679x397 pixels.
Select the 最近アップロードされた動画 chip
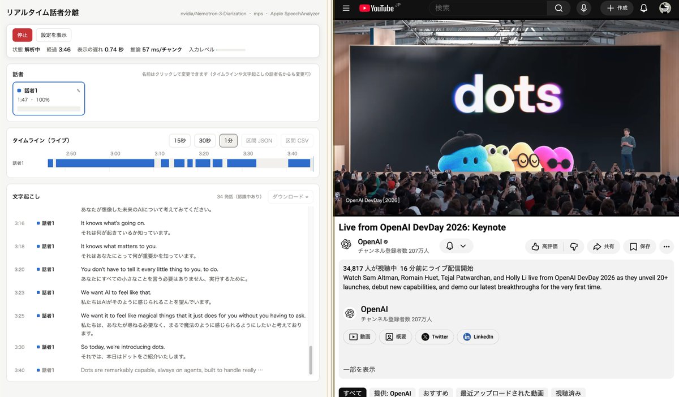click(x=502, y=393)
